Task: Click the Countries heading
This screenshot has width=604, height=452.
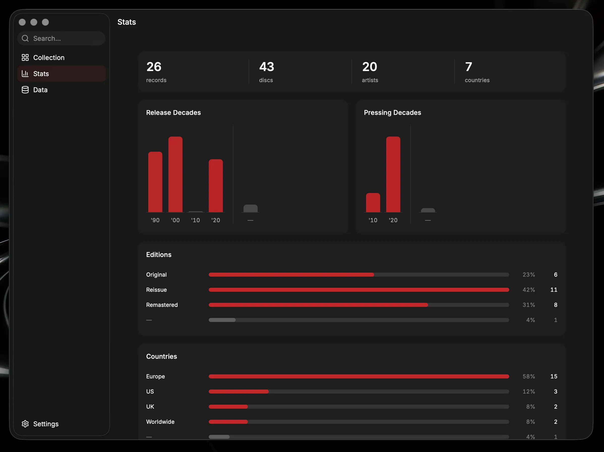Action: 161,357
